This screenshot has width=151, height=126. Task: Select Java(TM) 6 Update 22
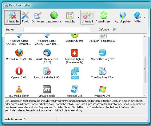click(102, 38)
